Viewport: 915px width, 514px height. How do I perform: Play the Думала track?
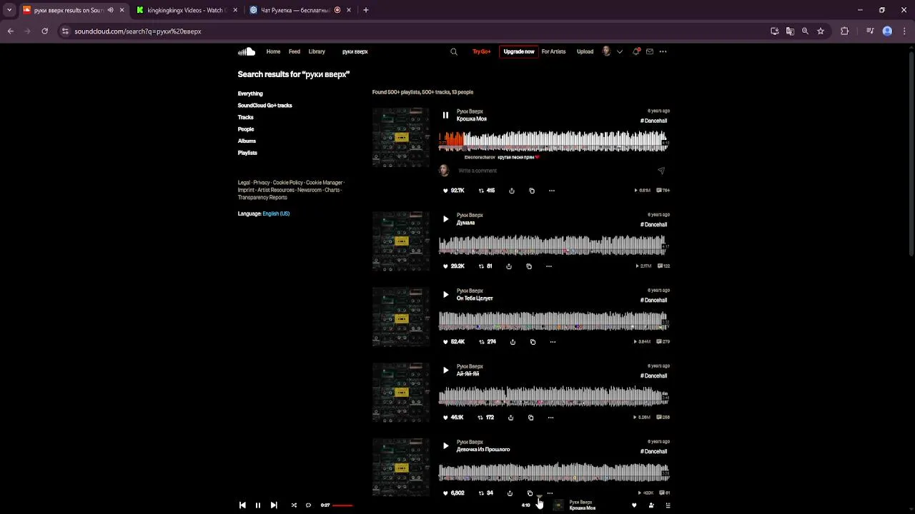tap(445, 219)
